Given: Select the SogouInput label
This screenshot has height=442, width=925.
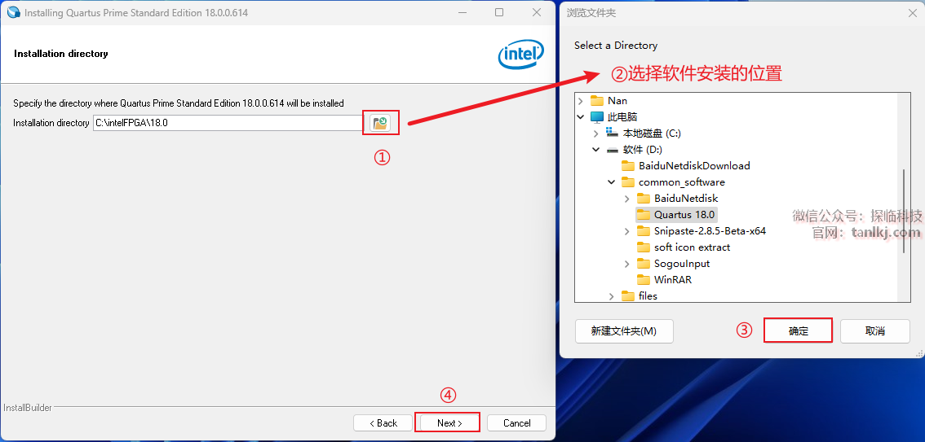Looking at the screenshot, I should 682,264.
